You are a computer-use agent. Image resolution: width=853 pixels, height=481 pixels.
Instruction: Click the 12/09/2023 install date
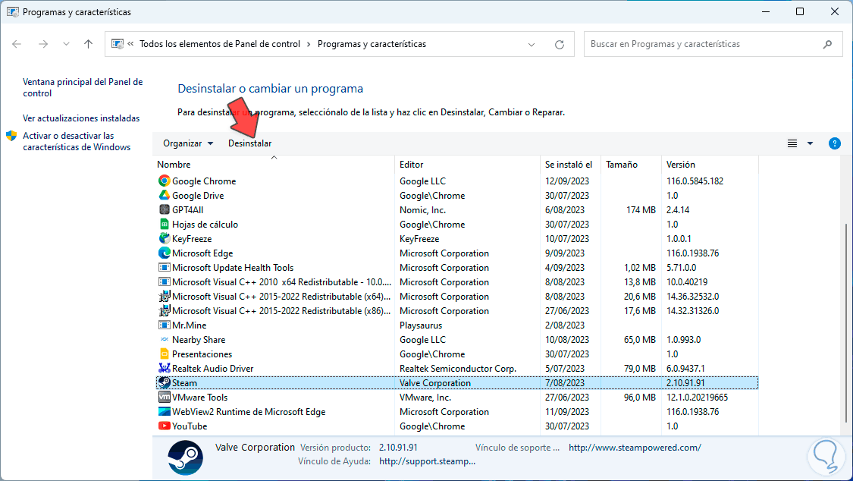(567, 181)
